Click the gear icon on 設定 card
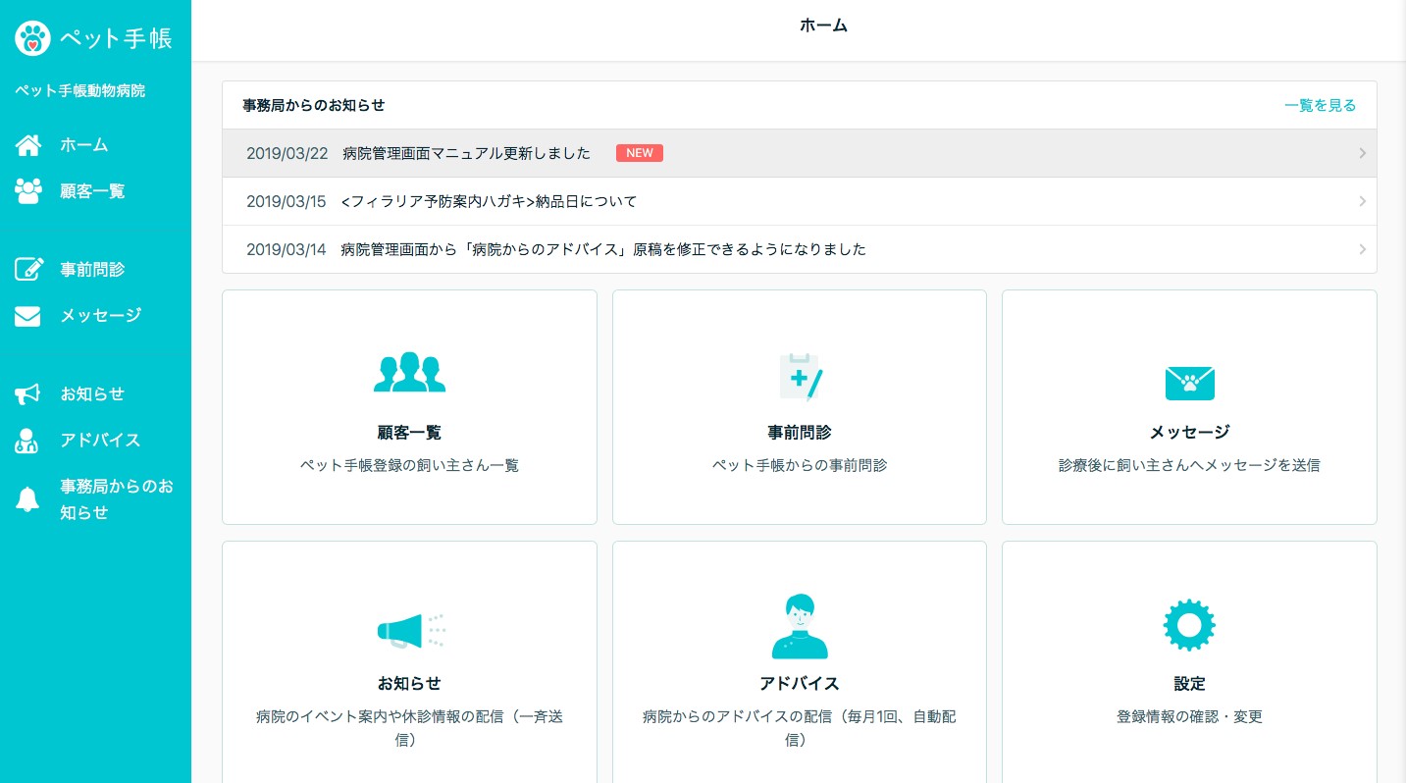The height and width of the screenshot is (783, 1406). pos(1189,624)
